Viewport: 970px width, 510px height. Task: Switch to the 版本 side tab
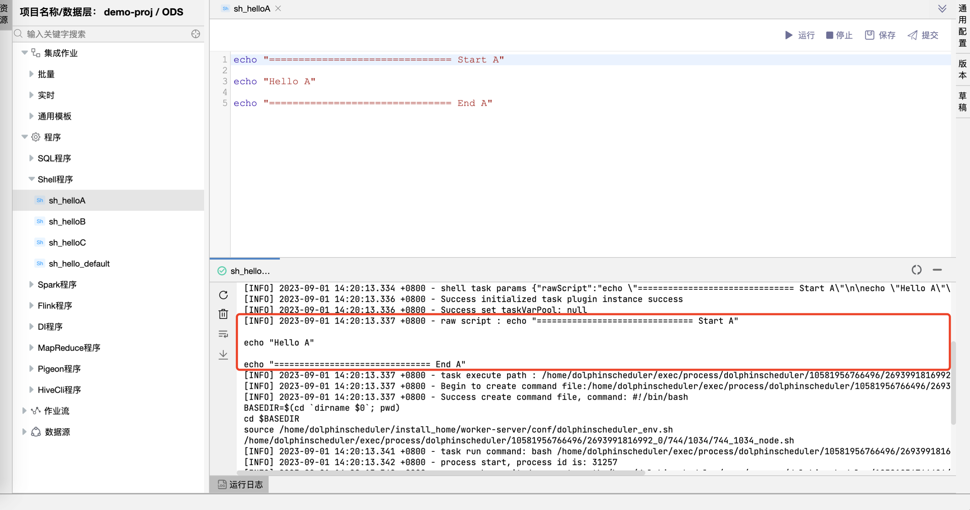(x=962, y=70)
